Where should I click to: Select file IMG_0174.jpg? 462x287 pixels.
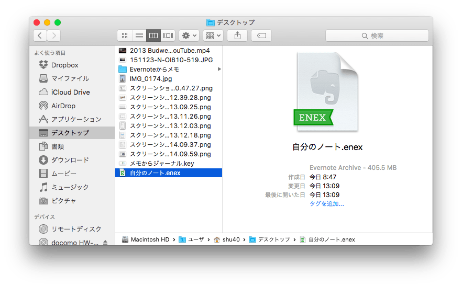tap(169, 79)
